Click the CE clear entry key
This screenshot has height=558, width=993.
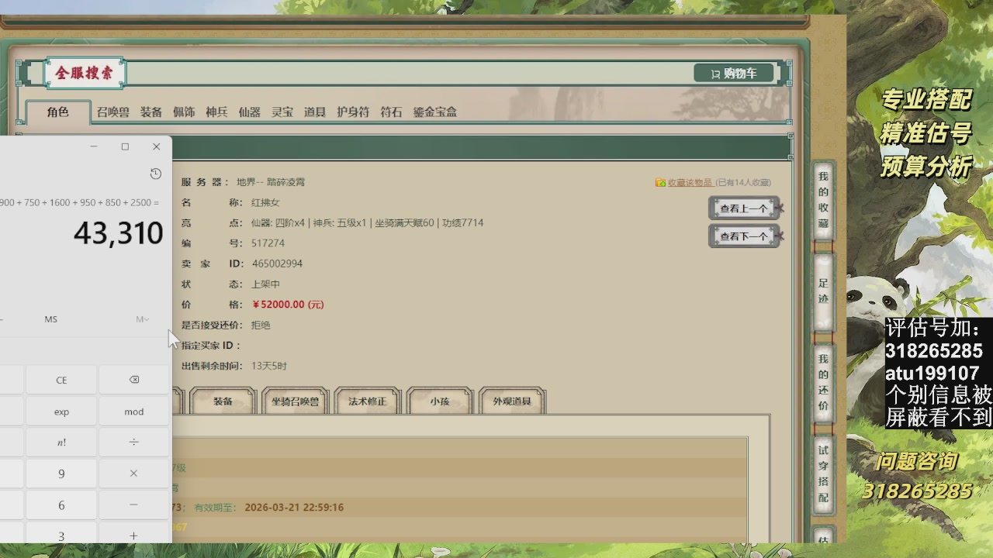point(61,380)
